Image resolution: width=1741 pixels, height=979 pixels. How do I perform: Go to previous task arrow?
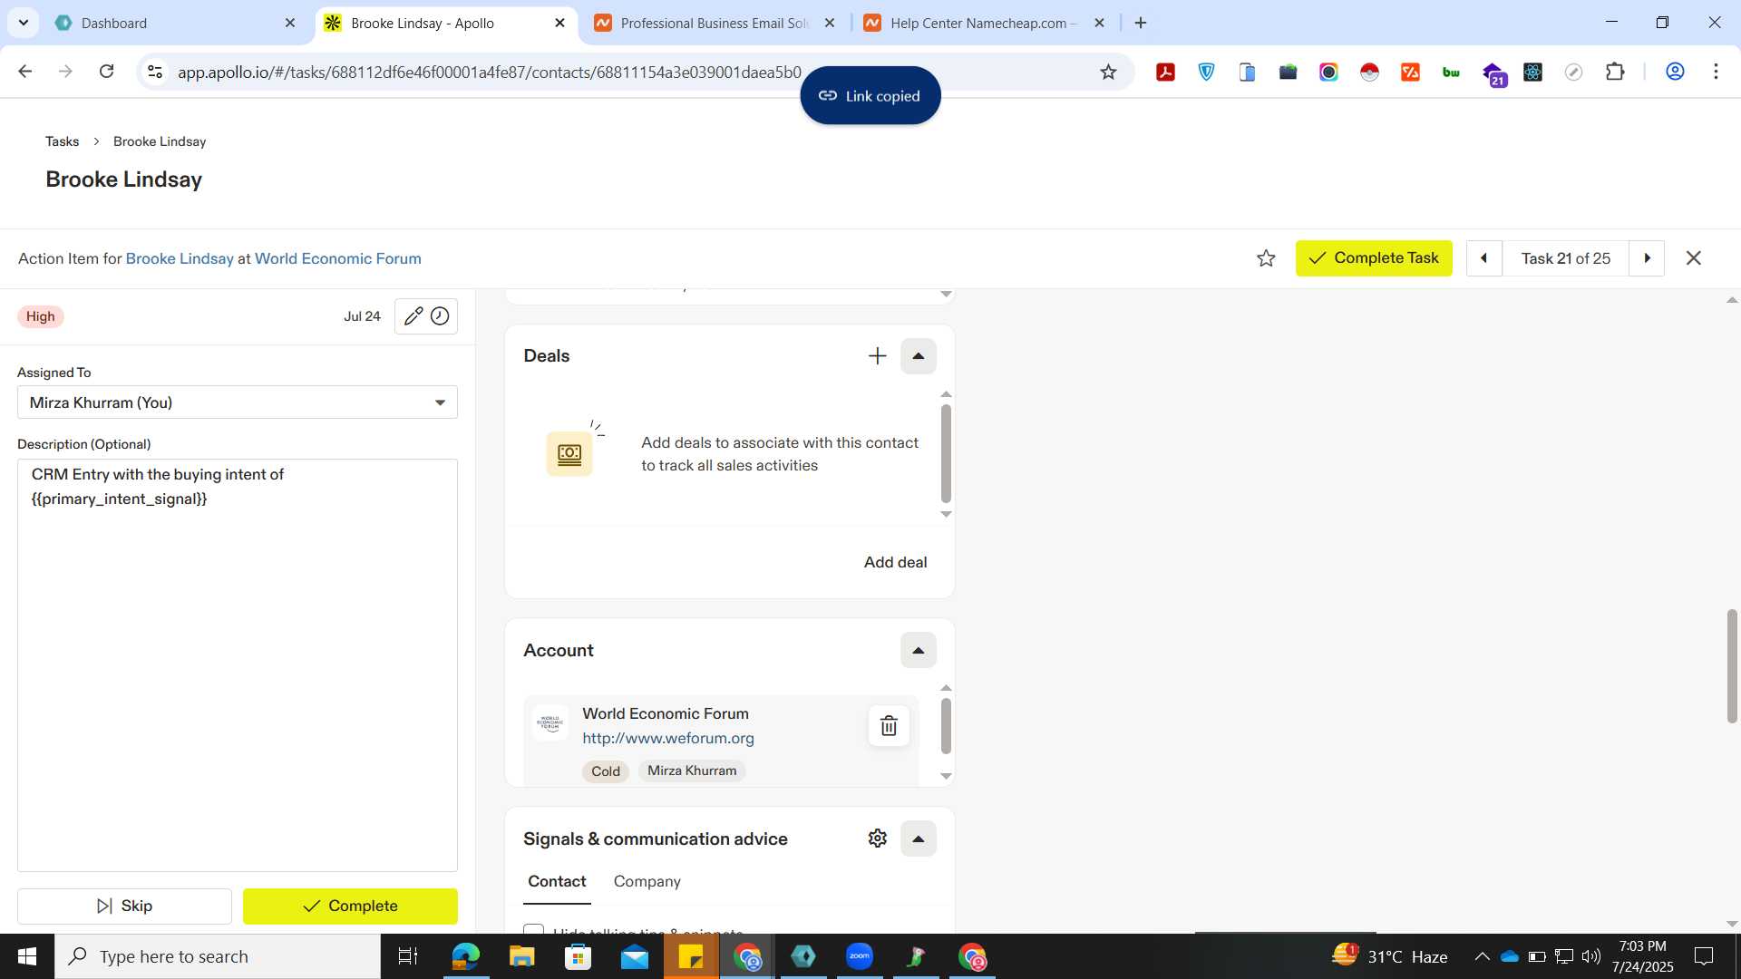(x=1483, y=258)
